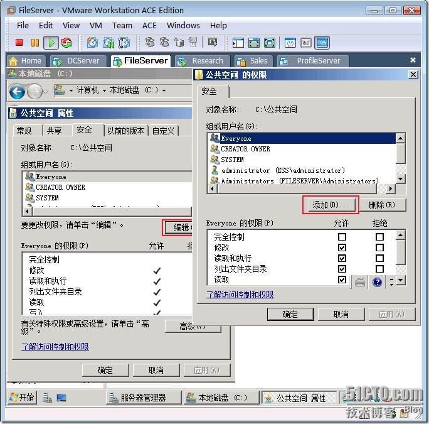Open the File menu

(23, 26)
